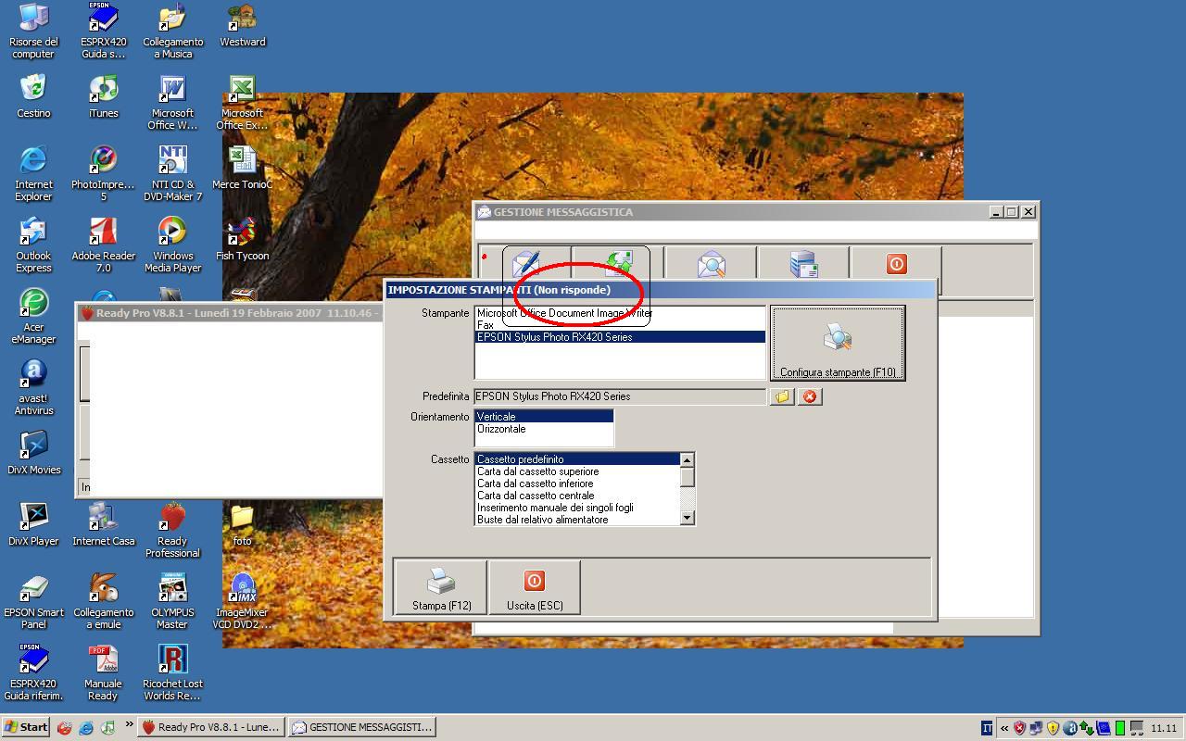
Task: Click the red X icon beside Predefinita
Action: tap(810, 396)
